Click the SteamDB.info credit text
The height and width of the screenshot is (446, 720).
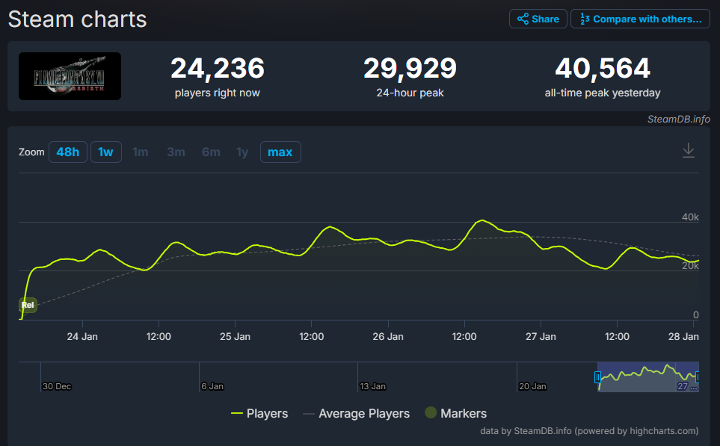(x=679, y=120)
